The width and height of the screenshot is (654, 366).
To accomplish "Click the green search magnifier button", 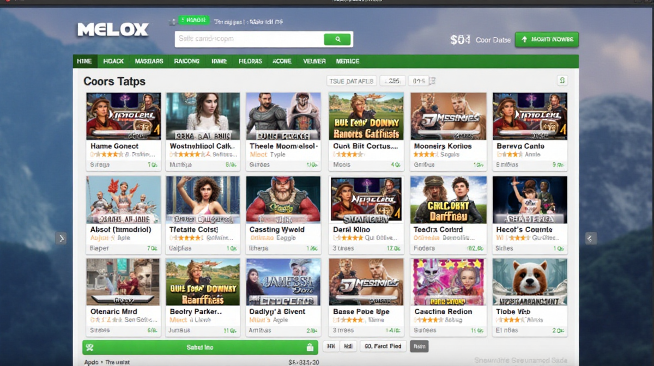I will coord(337,39).
